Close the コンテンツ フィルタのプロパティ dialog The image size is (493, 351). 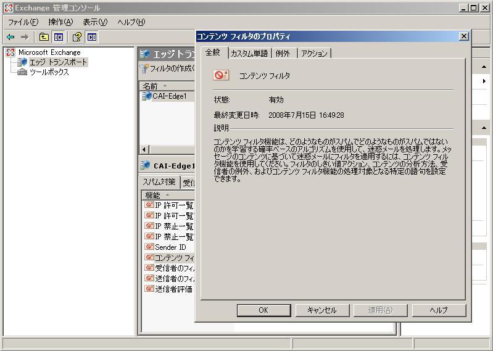click(464, 36)
